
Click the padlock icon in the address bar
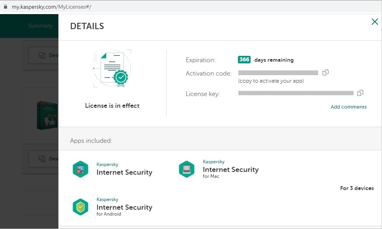coord(6,7)
